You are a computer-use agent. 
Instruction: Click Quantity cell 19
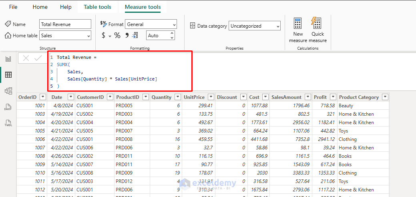pos(166,173)
